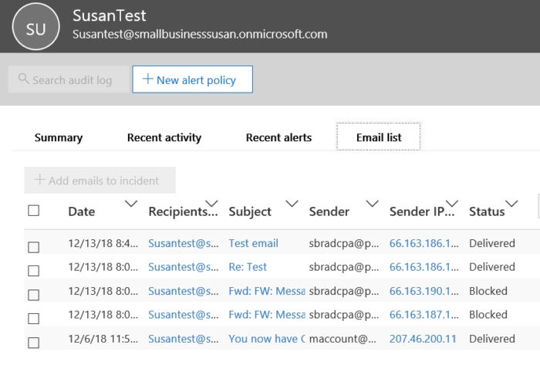This screenshot has height=375, width=540.
Task: Check the box for the Test email row
Action: 33,247
